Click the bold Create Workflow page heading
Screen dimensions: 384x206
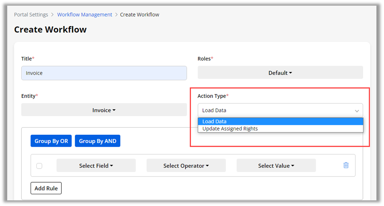tap(50, 29)
